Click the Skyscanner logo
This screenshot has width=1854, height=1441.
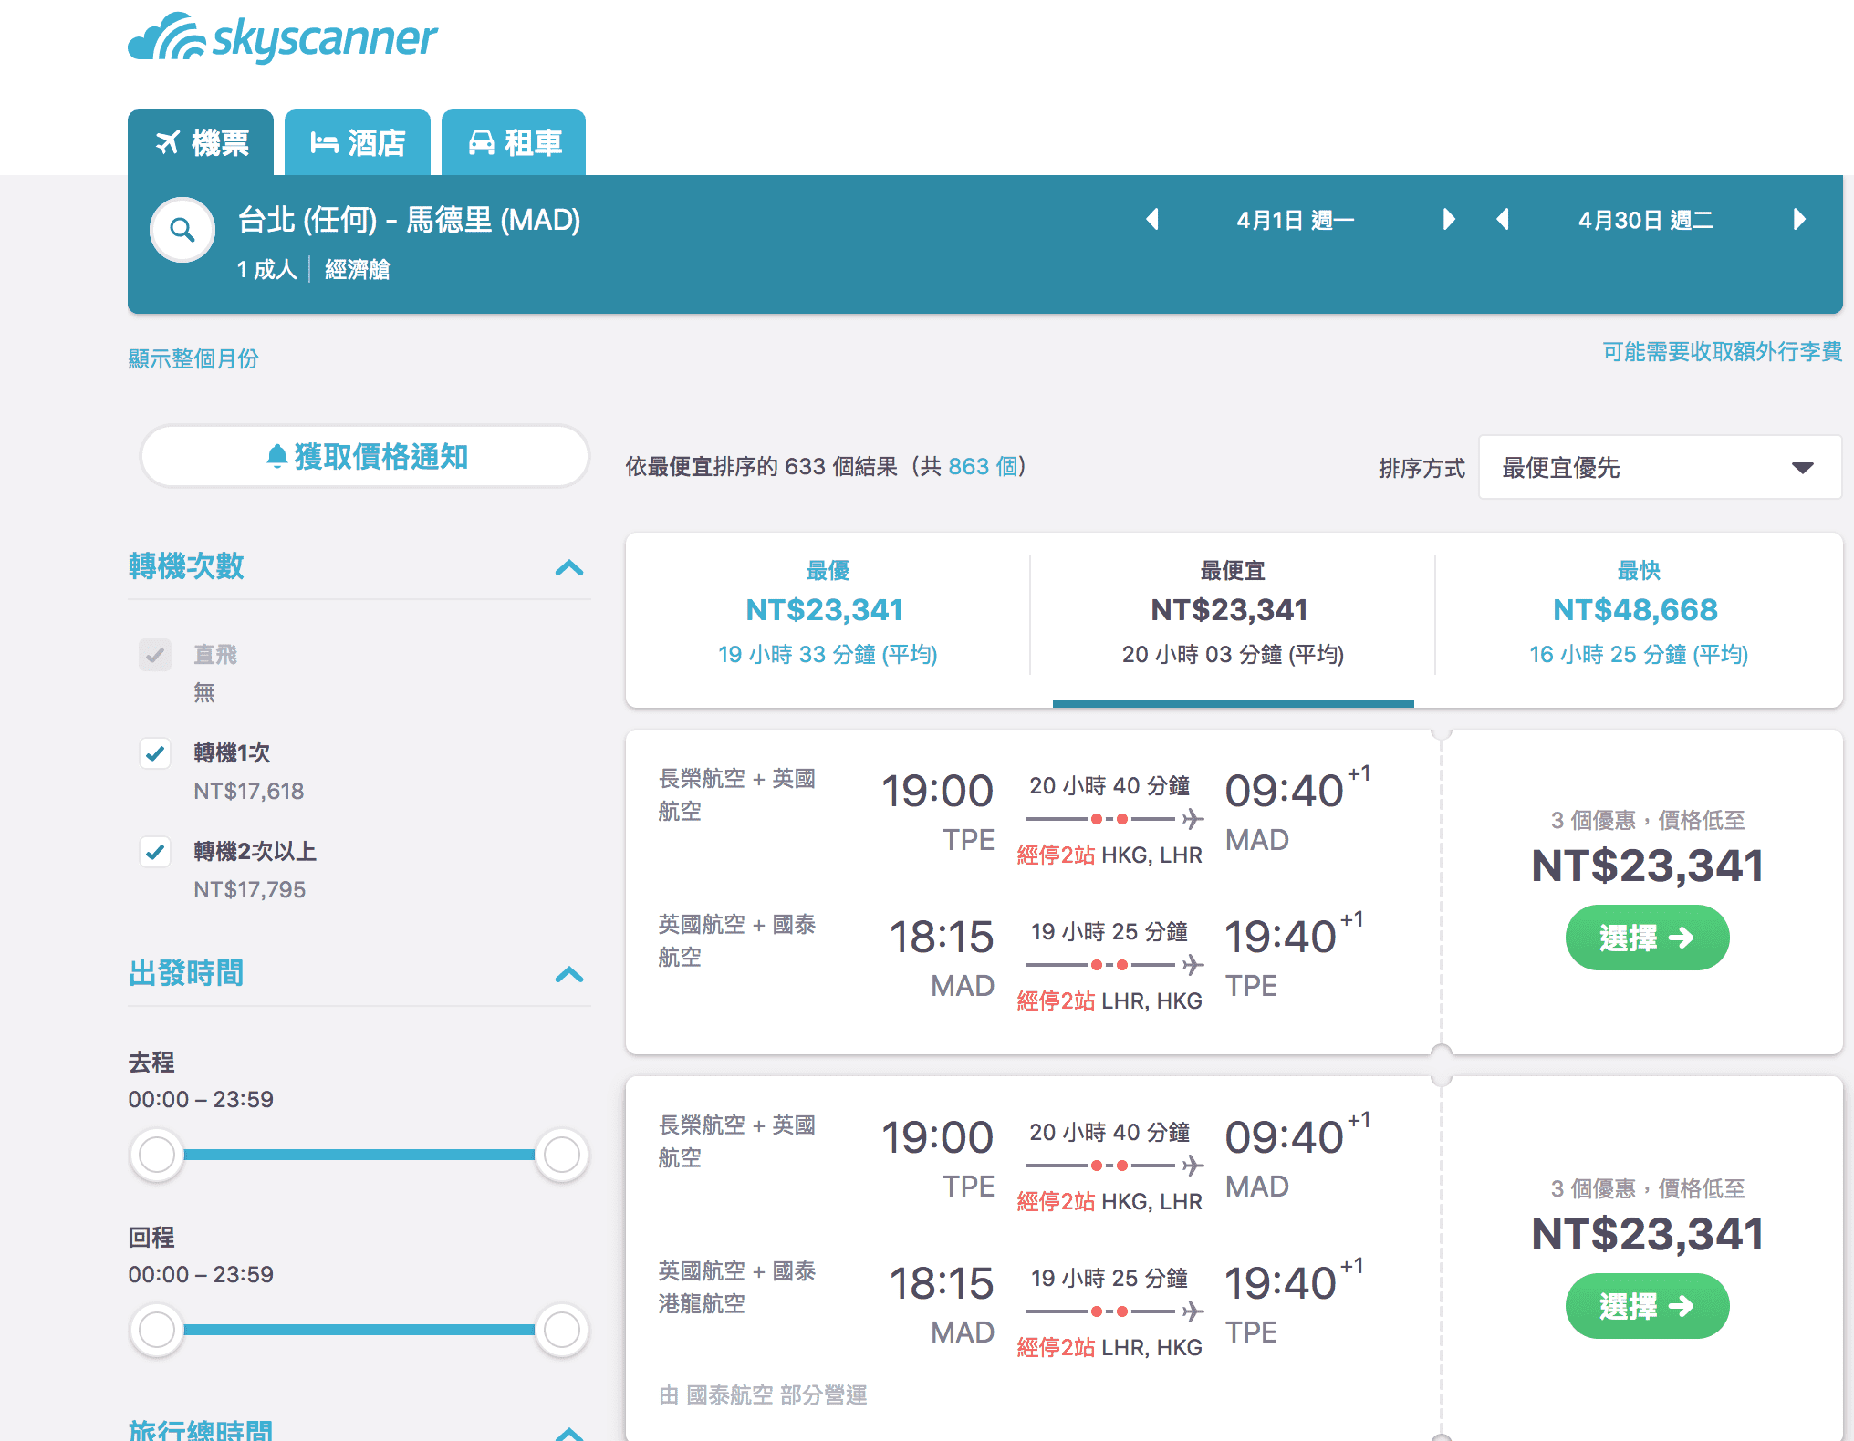pos(282,38)
